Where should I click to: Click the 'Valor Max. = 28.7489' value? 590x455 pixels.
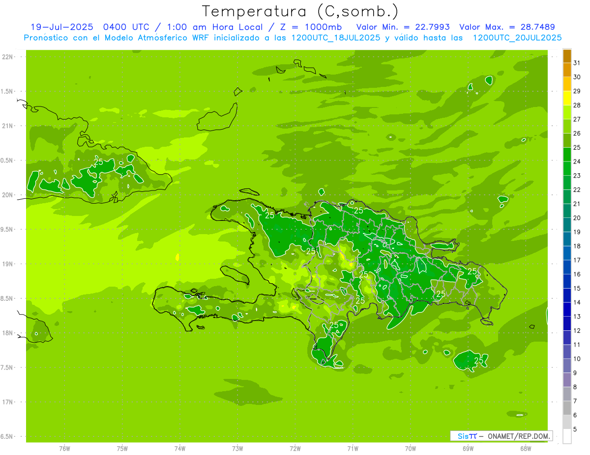click(507, 27)
